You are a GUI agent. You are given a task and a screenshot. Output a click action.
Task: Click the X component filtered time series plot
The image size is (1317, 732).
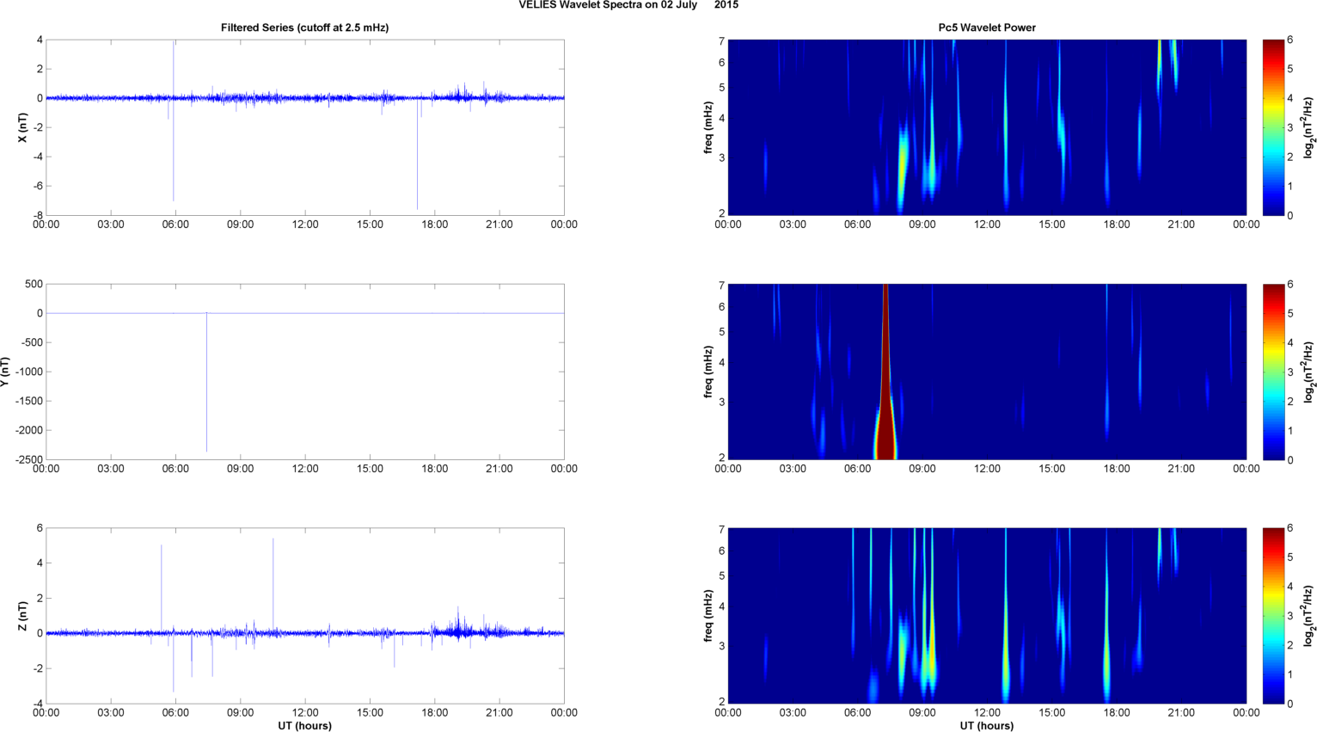(305, 127)
